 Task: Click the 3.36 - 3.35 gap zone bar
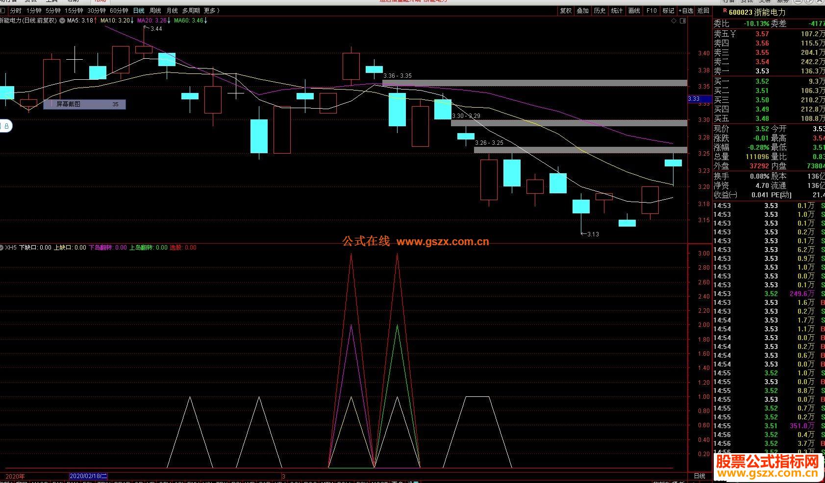coord(535,83)
